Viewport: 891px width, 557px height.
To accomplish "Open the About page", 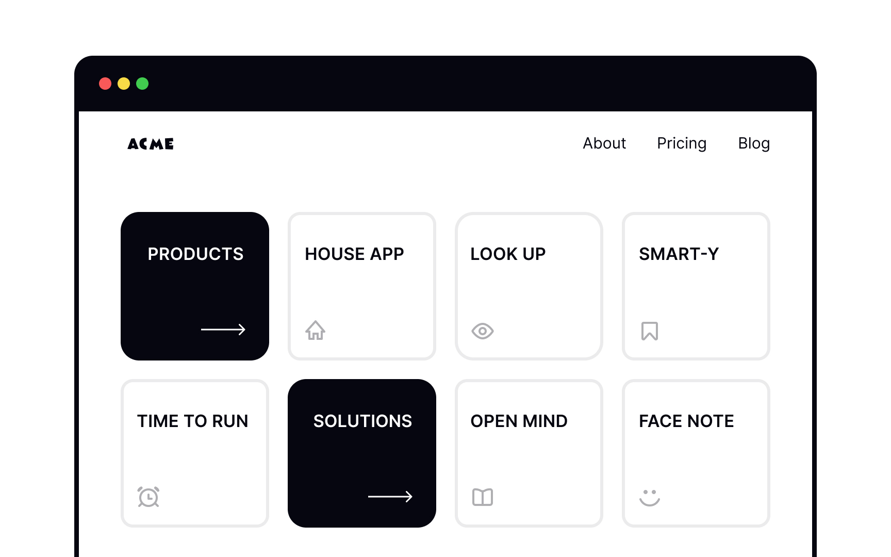I will [x=604, y=143].
